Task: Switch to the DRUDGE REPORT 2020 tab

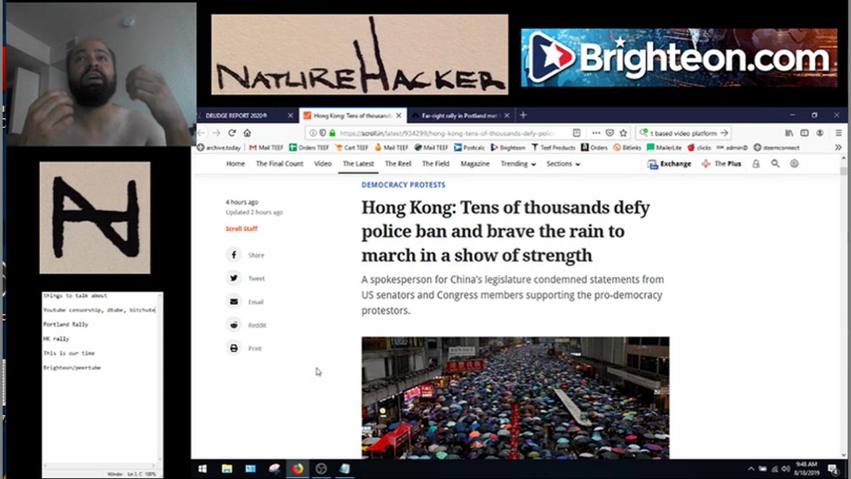Action: (239, 116)
